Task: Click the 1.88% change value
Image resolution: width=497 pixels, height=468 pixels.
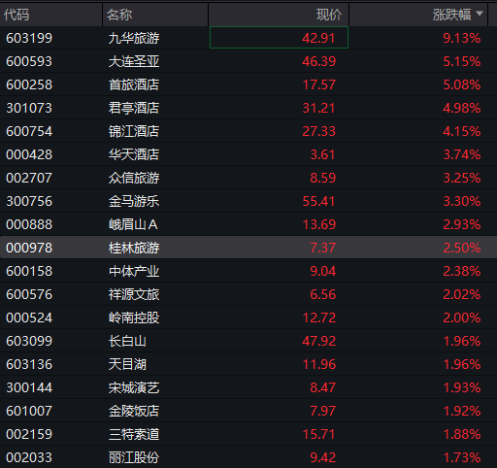Action: point(462,434)
